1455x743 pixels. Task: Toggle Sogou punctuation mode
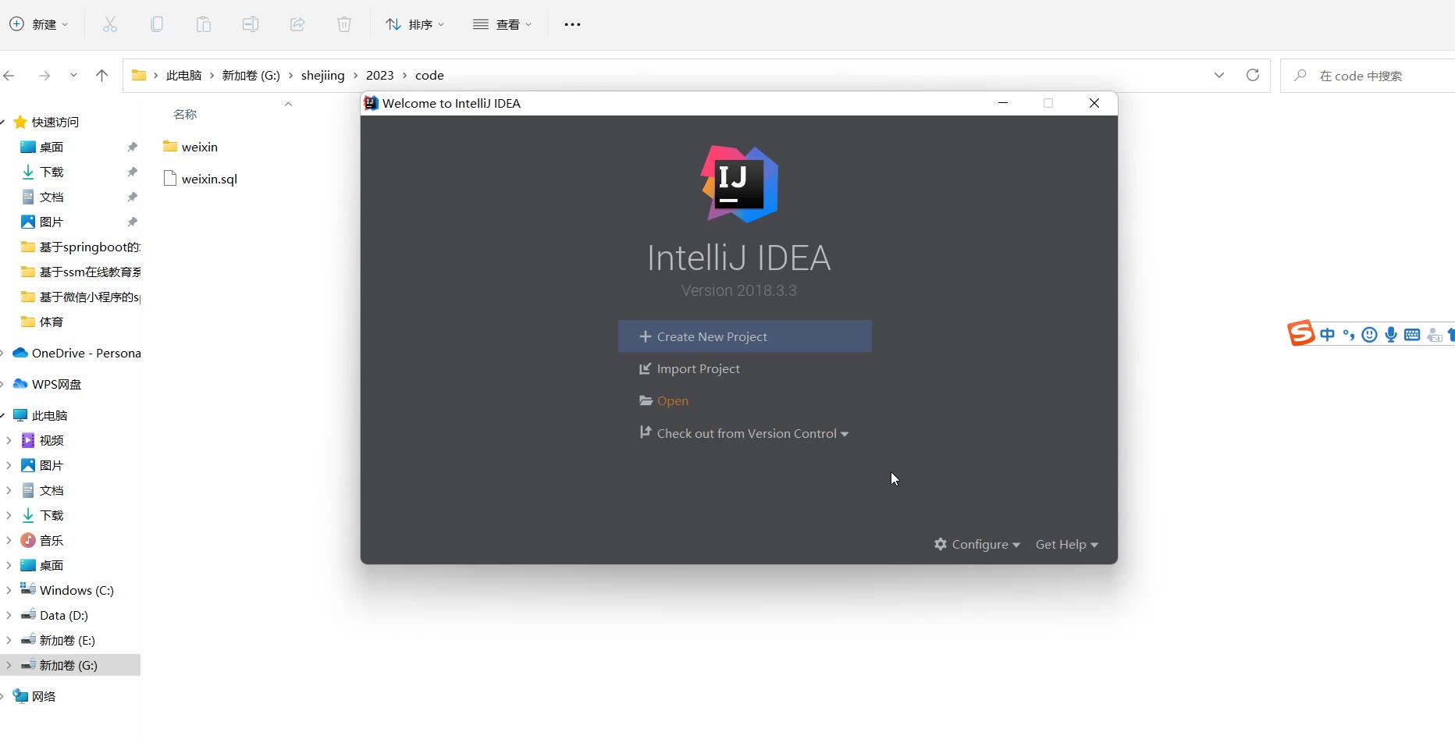[1348, 335]
